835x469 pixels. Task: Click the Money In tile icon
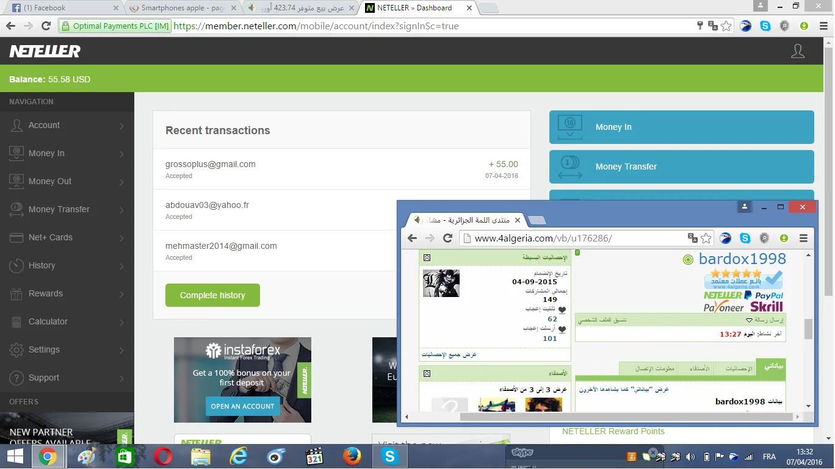point(569,127)
